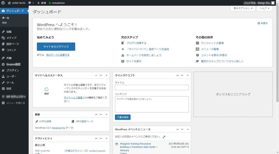The width and height of the screenshot is (279, 154).
Task: Open 81件の投稿 link
Action: (x=45, y=121)
